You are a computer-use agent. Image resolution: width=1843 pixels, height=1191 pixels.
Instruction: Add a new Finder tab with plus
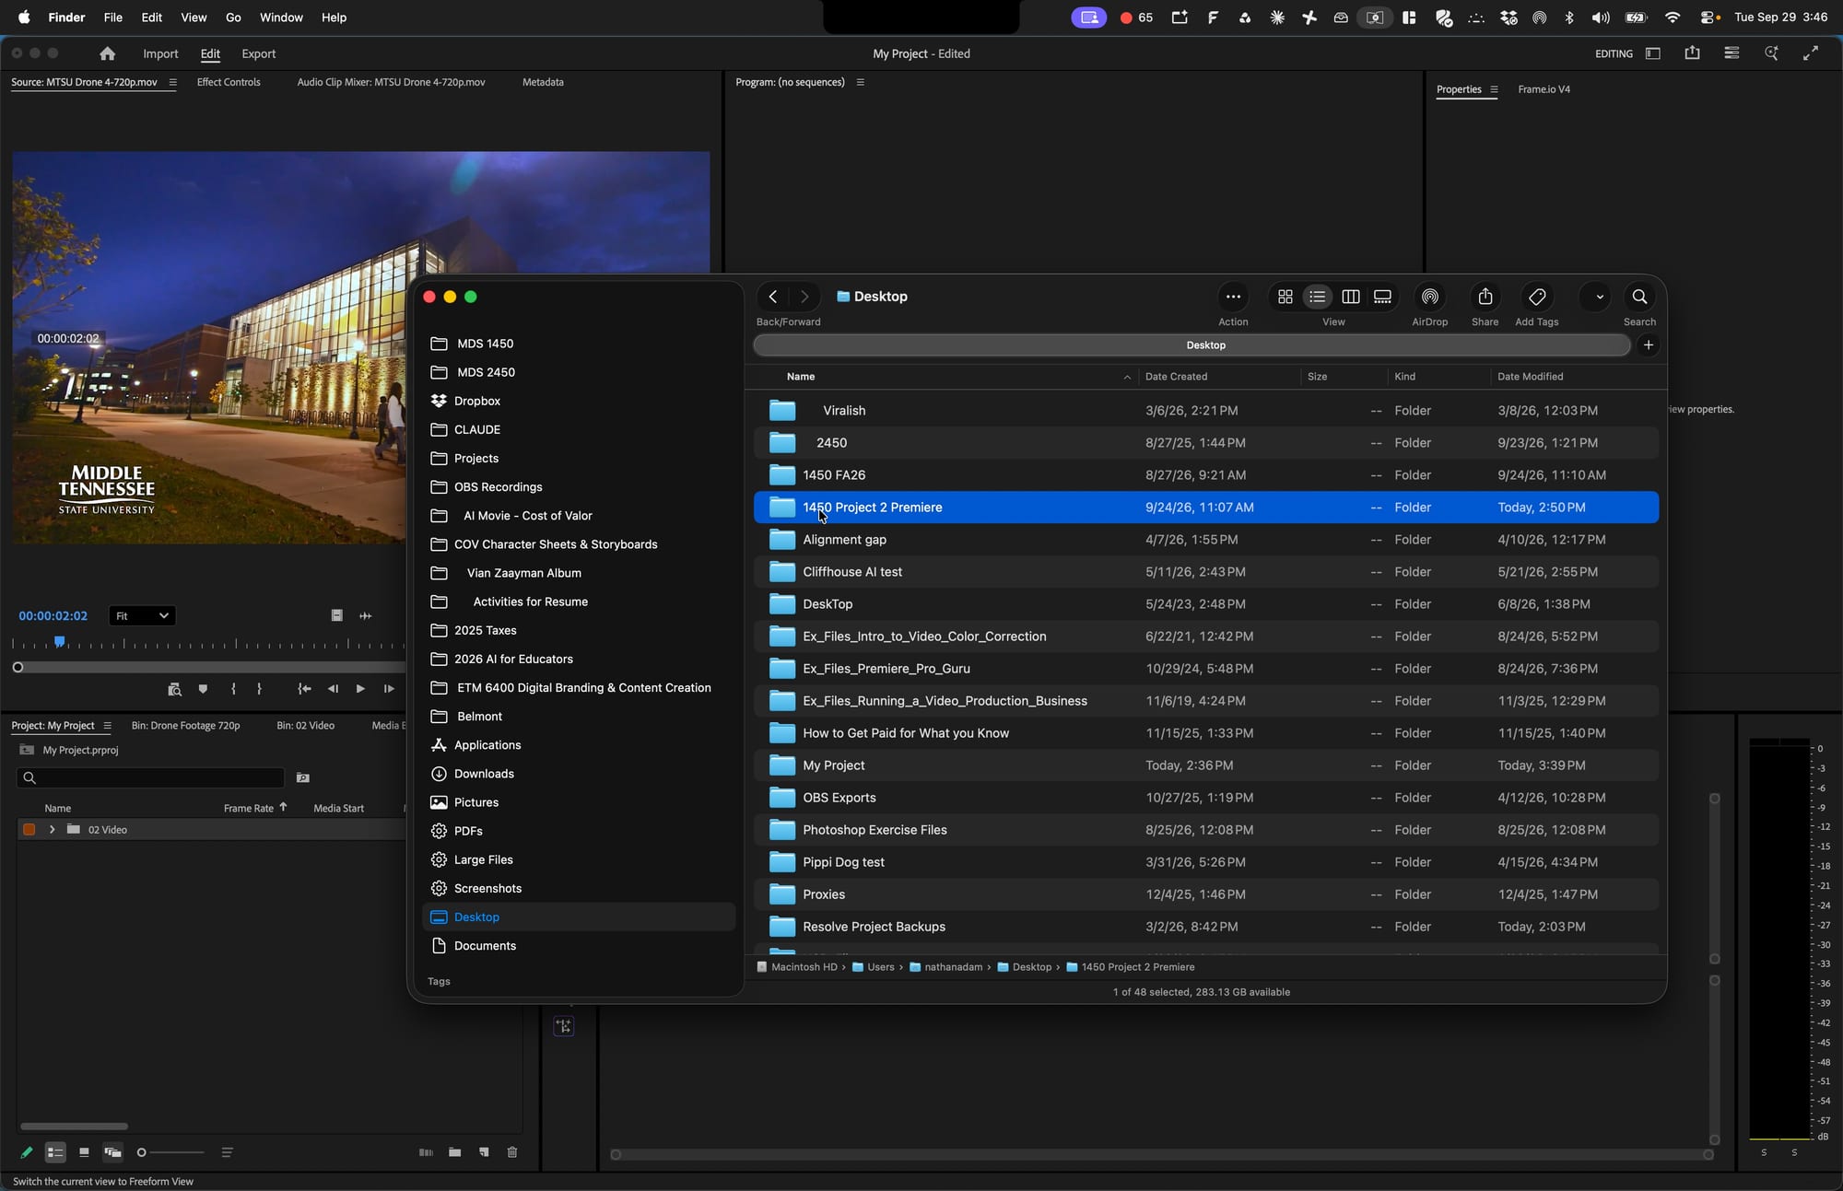[1649, 344]
